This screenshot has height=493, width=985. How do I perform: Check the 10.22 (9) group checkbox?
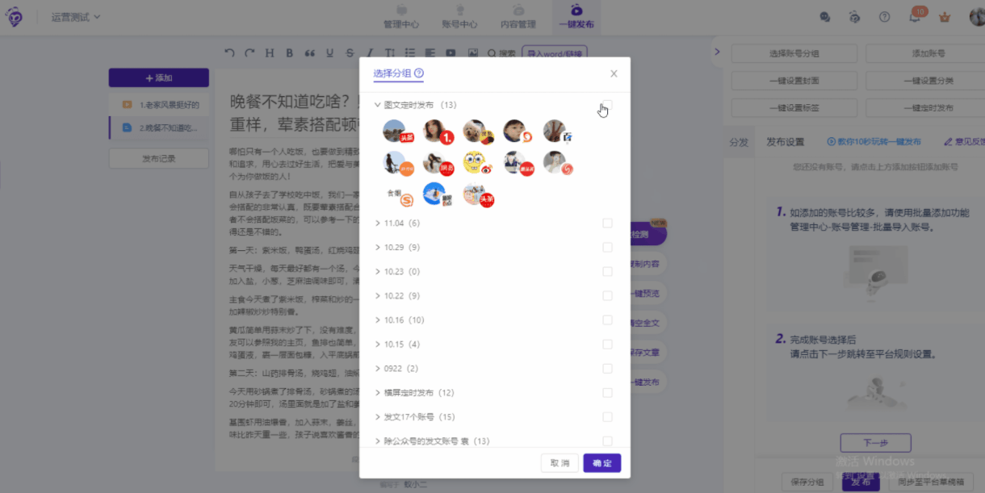click(x=607, y=296)
